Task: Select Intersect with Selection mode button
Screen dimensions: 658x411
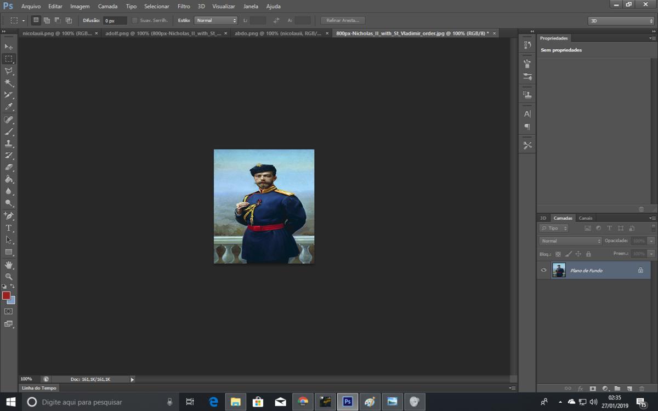Action: tap(69, 20)
